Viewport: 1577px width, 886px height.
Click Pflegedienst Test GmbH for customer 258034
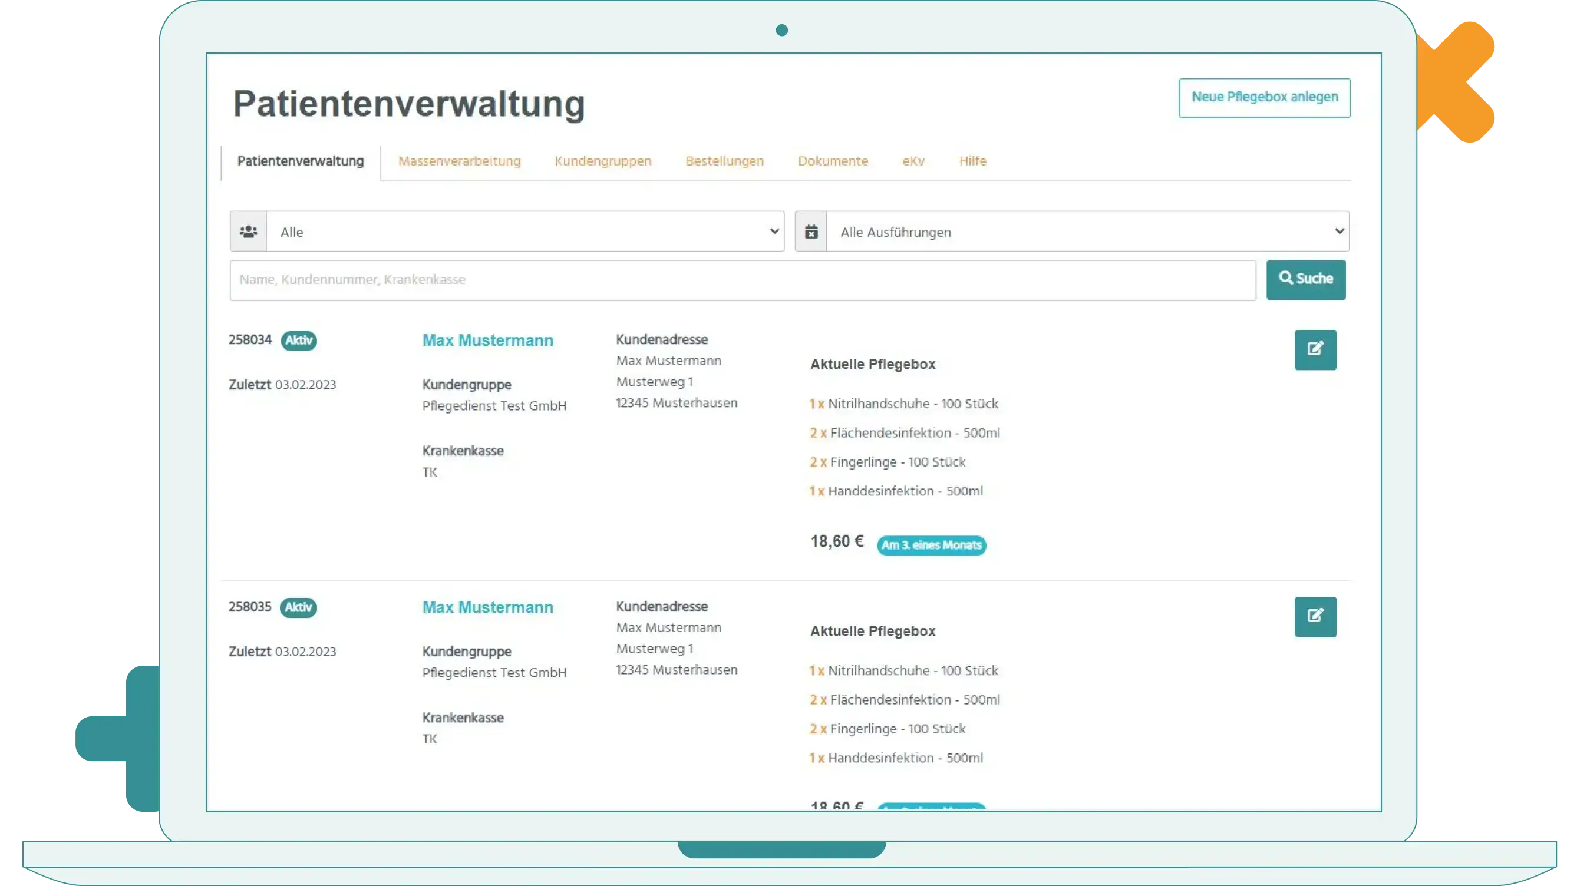(494, 406)
